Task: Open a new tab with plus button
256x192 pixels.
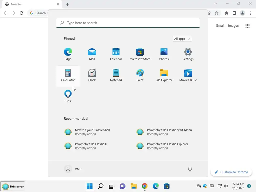Action: click(67, 4)
